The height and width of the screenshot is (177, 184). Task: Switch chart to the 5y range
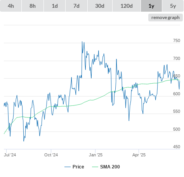coord(173,6)
